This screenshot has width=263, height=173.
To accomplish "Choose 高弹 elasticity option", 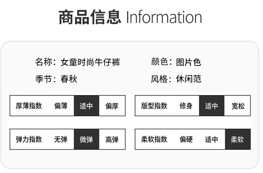I will pos(112,139).
